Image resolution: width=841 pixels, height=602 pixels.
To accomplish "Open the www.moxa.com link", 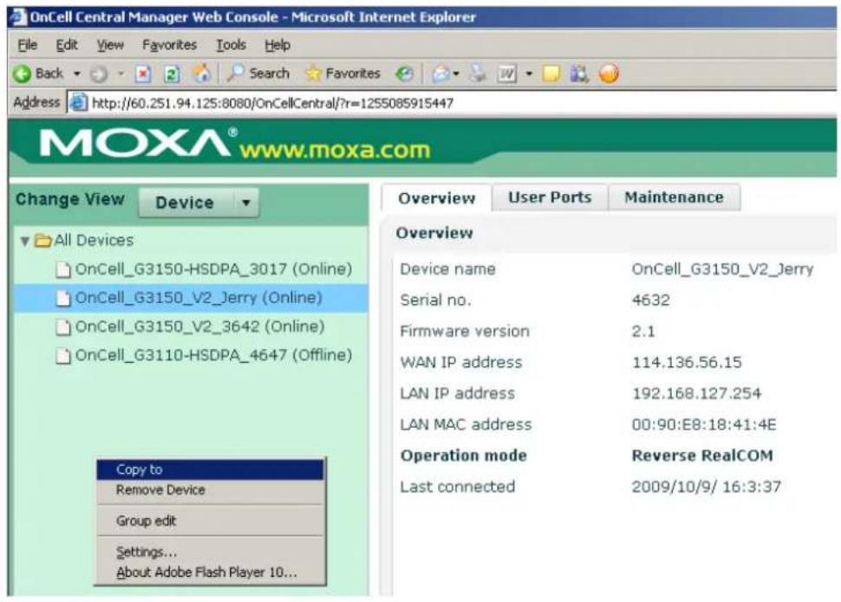I will tap(336, 150).
